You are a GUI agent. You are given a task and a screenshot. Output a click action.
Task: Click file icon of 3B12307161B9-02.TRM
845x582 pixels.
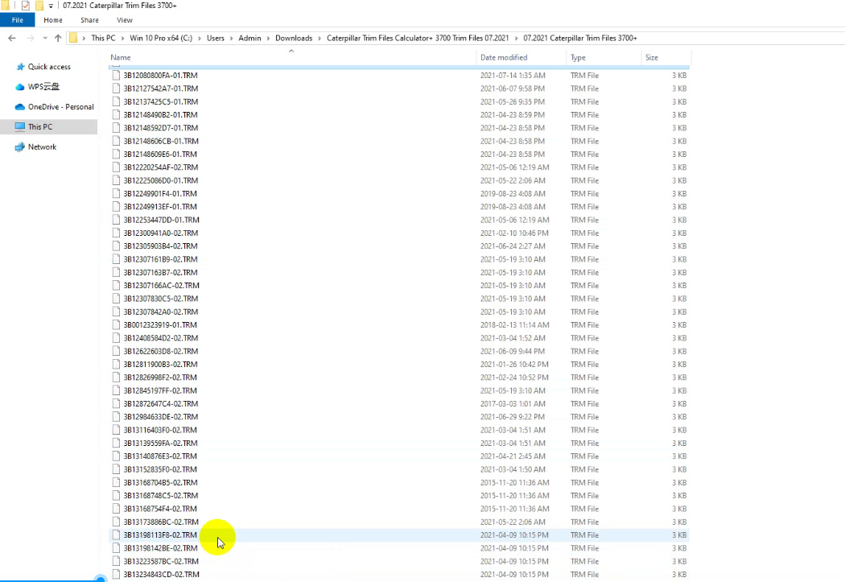(x=116, y=259)
